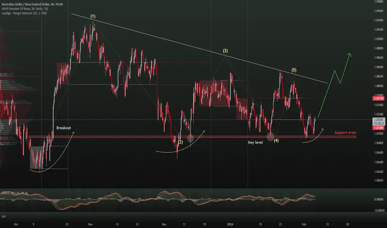
Task: Click the 15 date label on the time axis
Action: coord(260,224)
